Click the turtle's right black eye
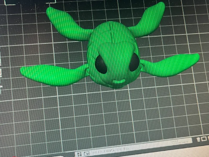 134,62
